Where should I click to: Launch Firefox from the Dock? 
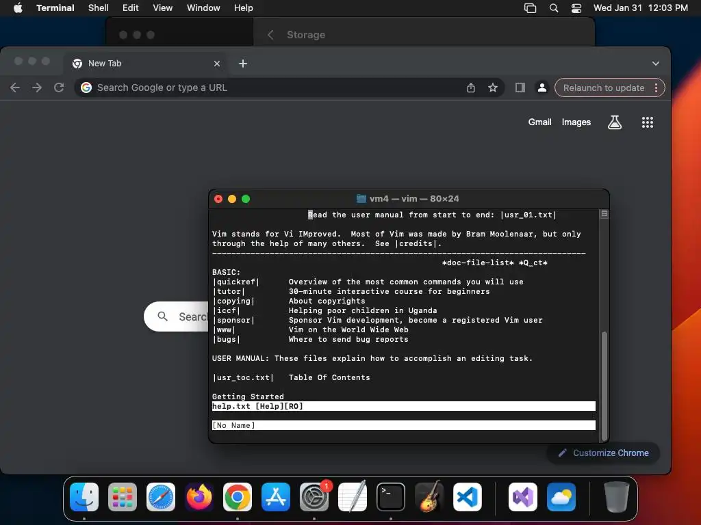coord(199,497)
